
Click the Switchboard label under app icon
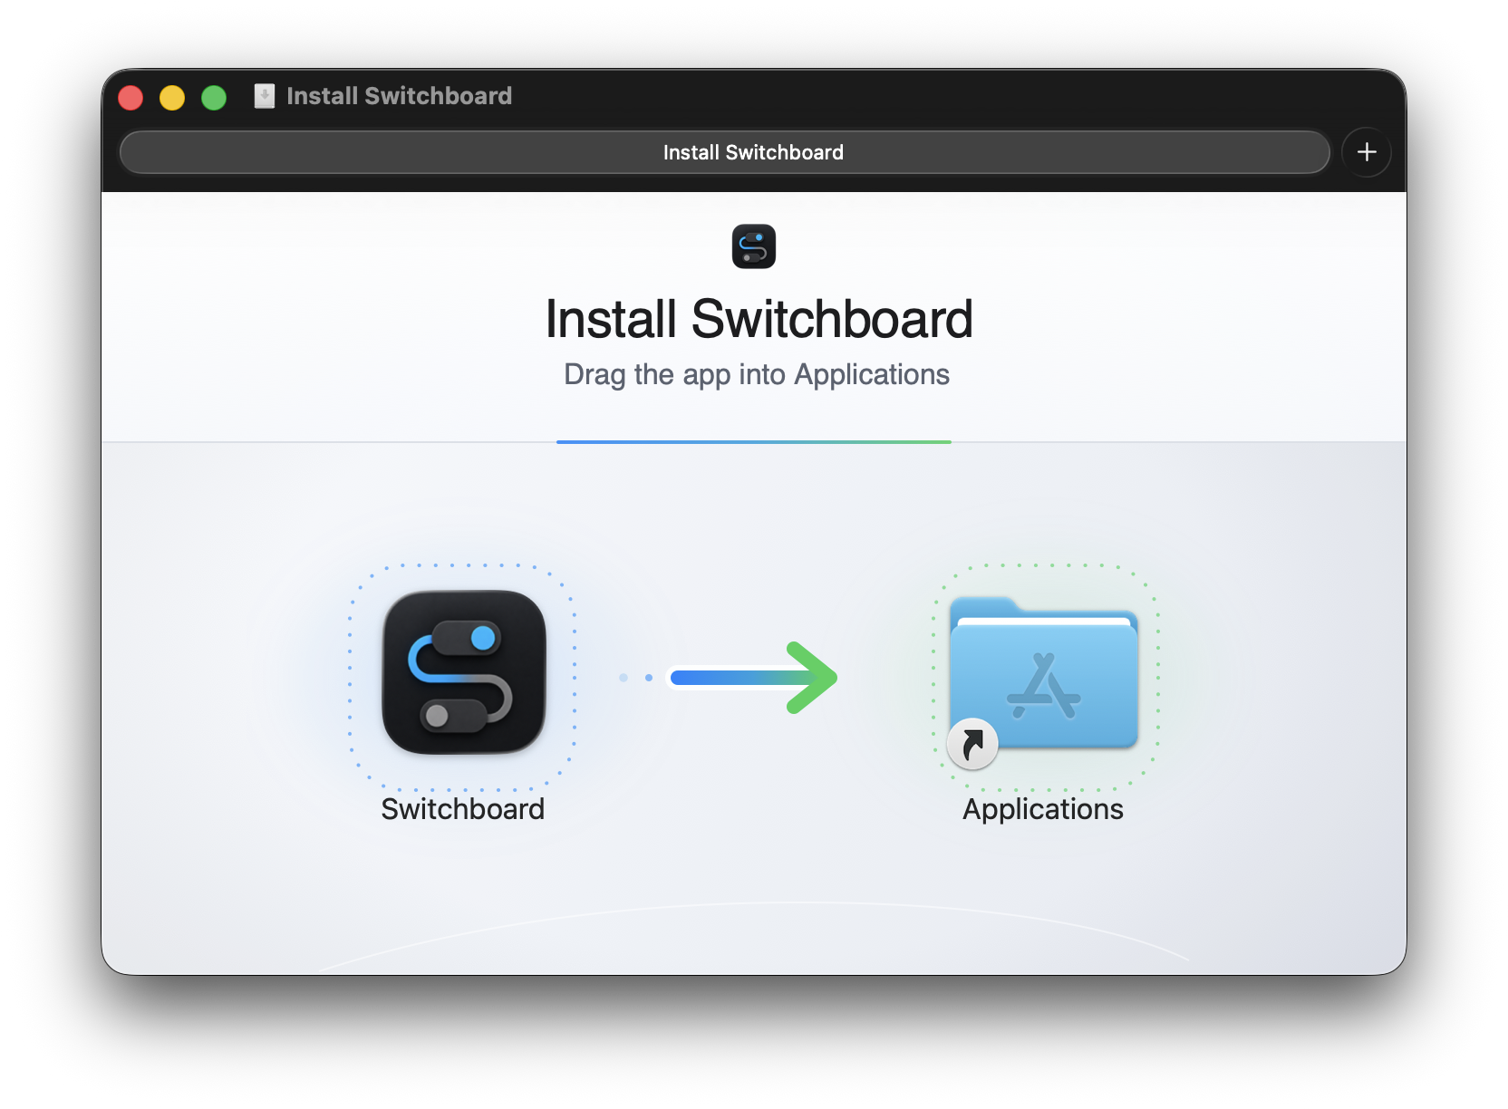(463, 809)
